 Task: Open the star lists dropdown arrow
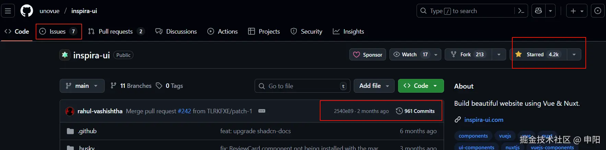pos(574,55)
